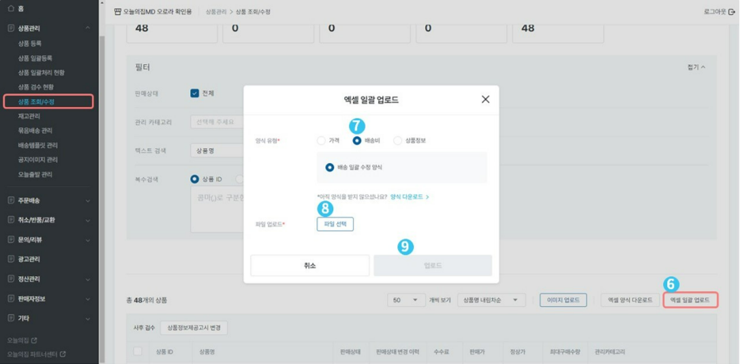Click the 양식 다운로드 link
This screenshot has height=364, width=740.
point(410,197)
